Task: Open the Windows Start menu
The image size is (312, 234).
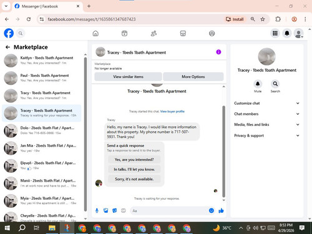Action: pyautogui.click(x=7, y=228)
